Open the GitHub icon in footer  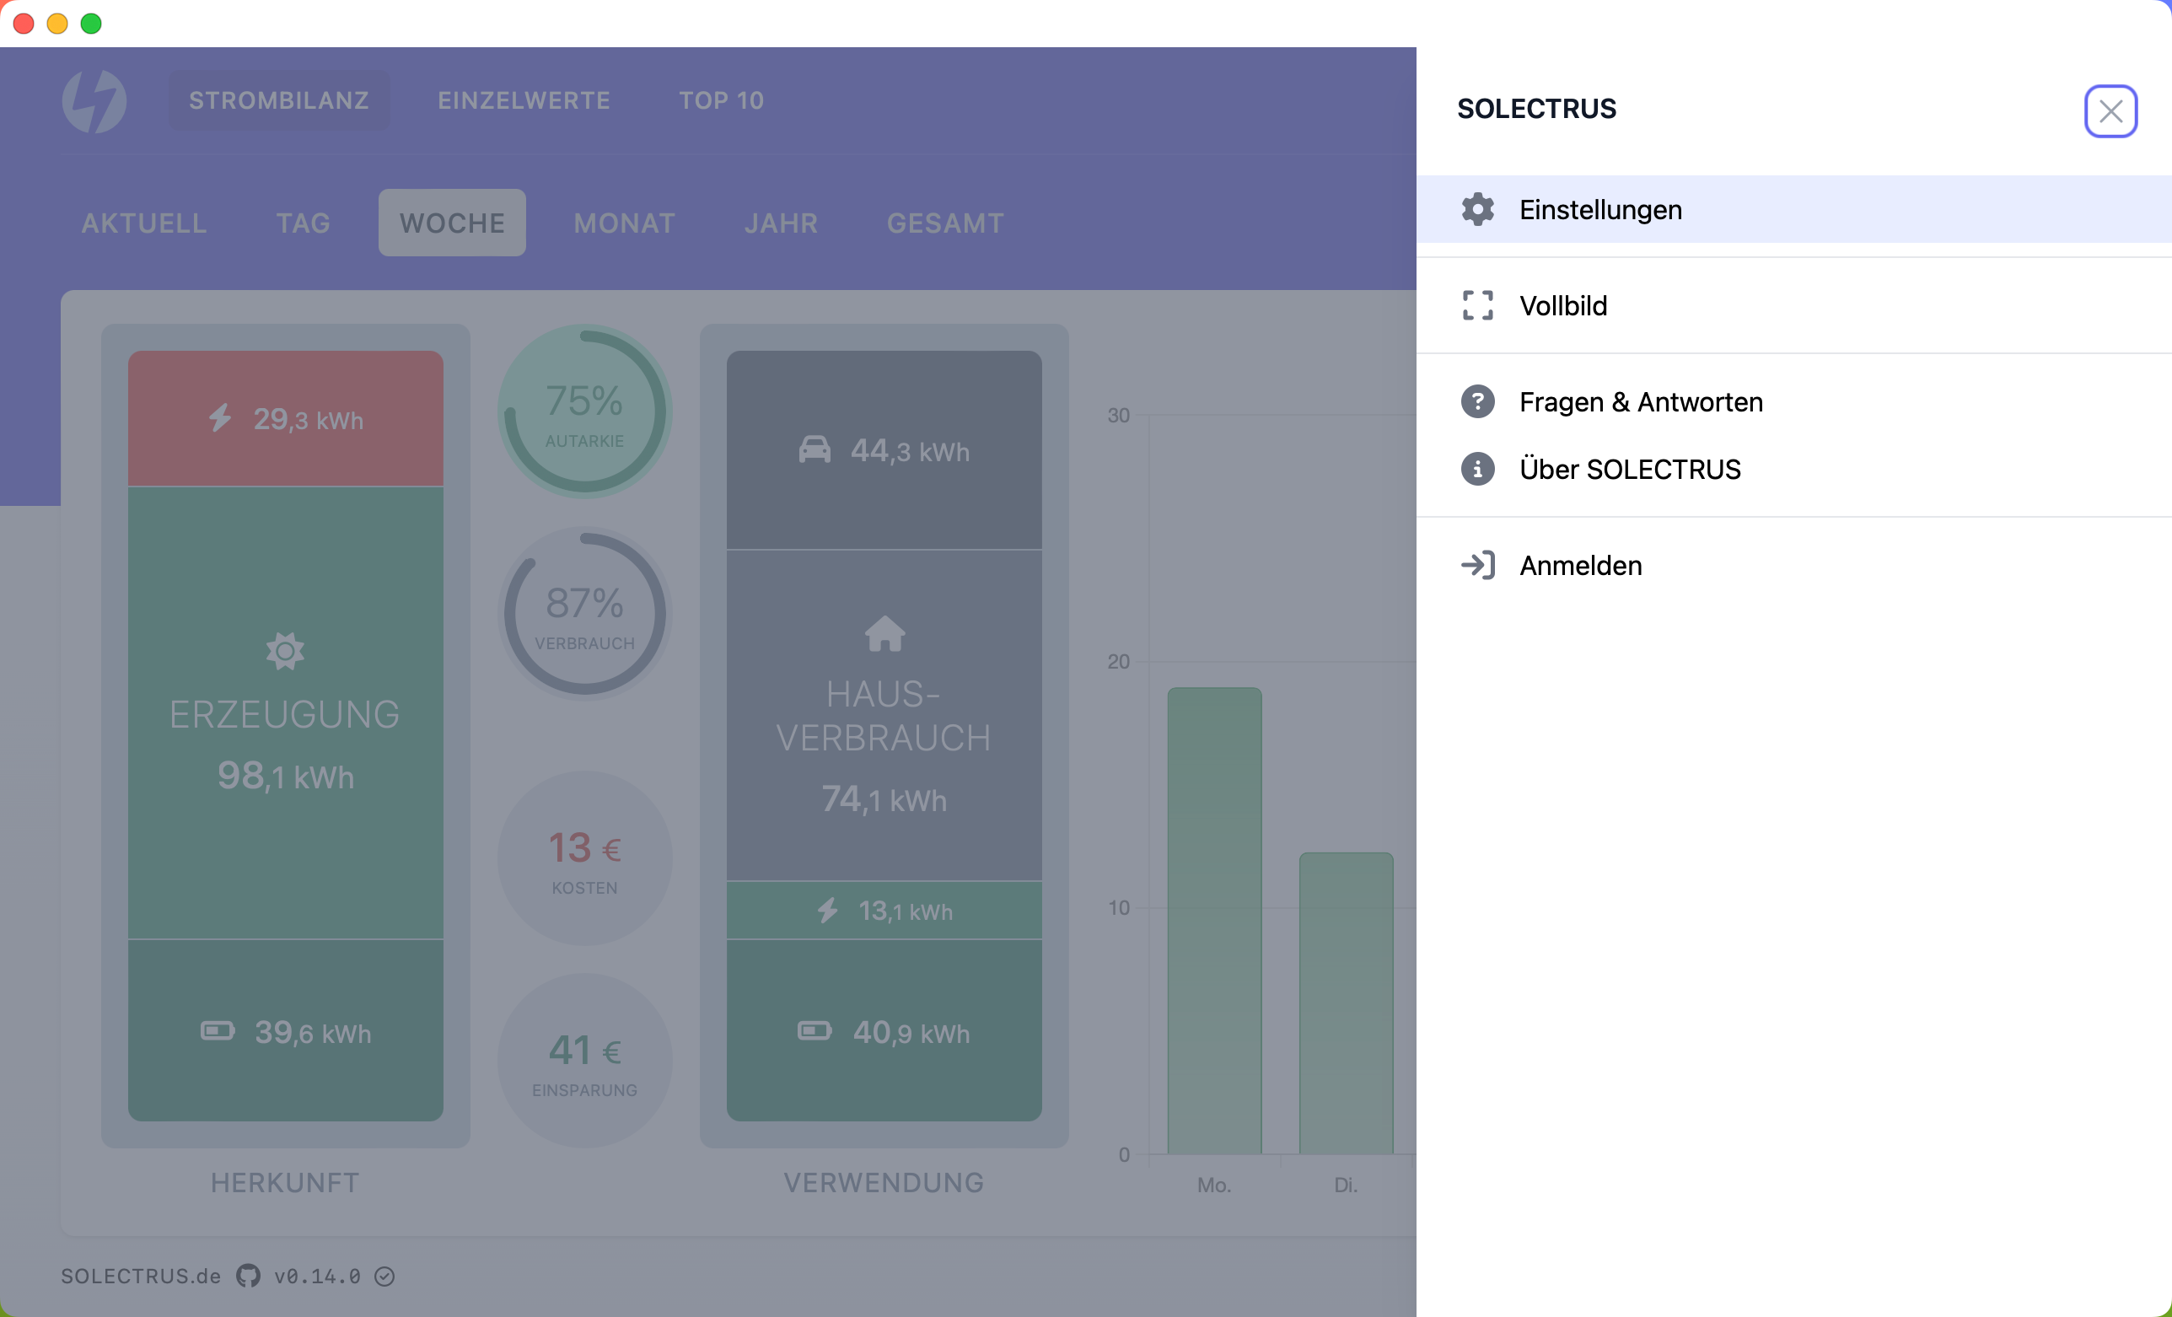click(x=248, y=1276)
